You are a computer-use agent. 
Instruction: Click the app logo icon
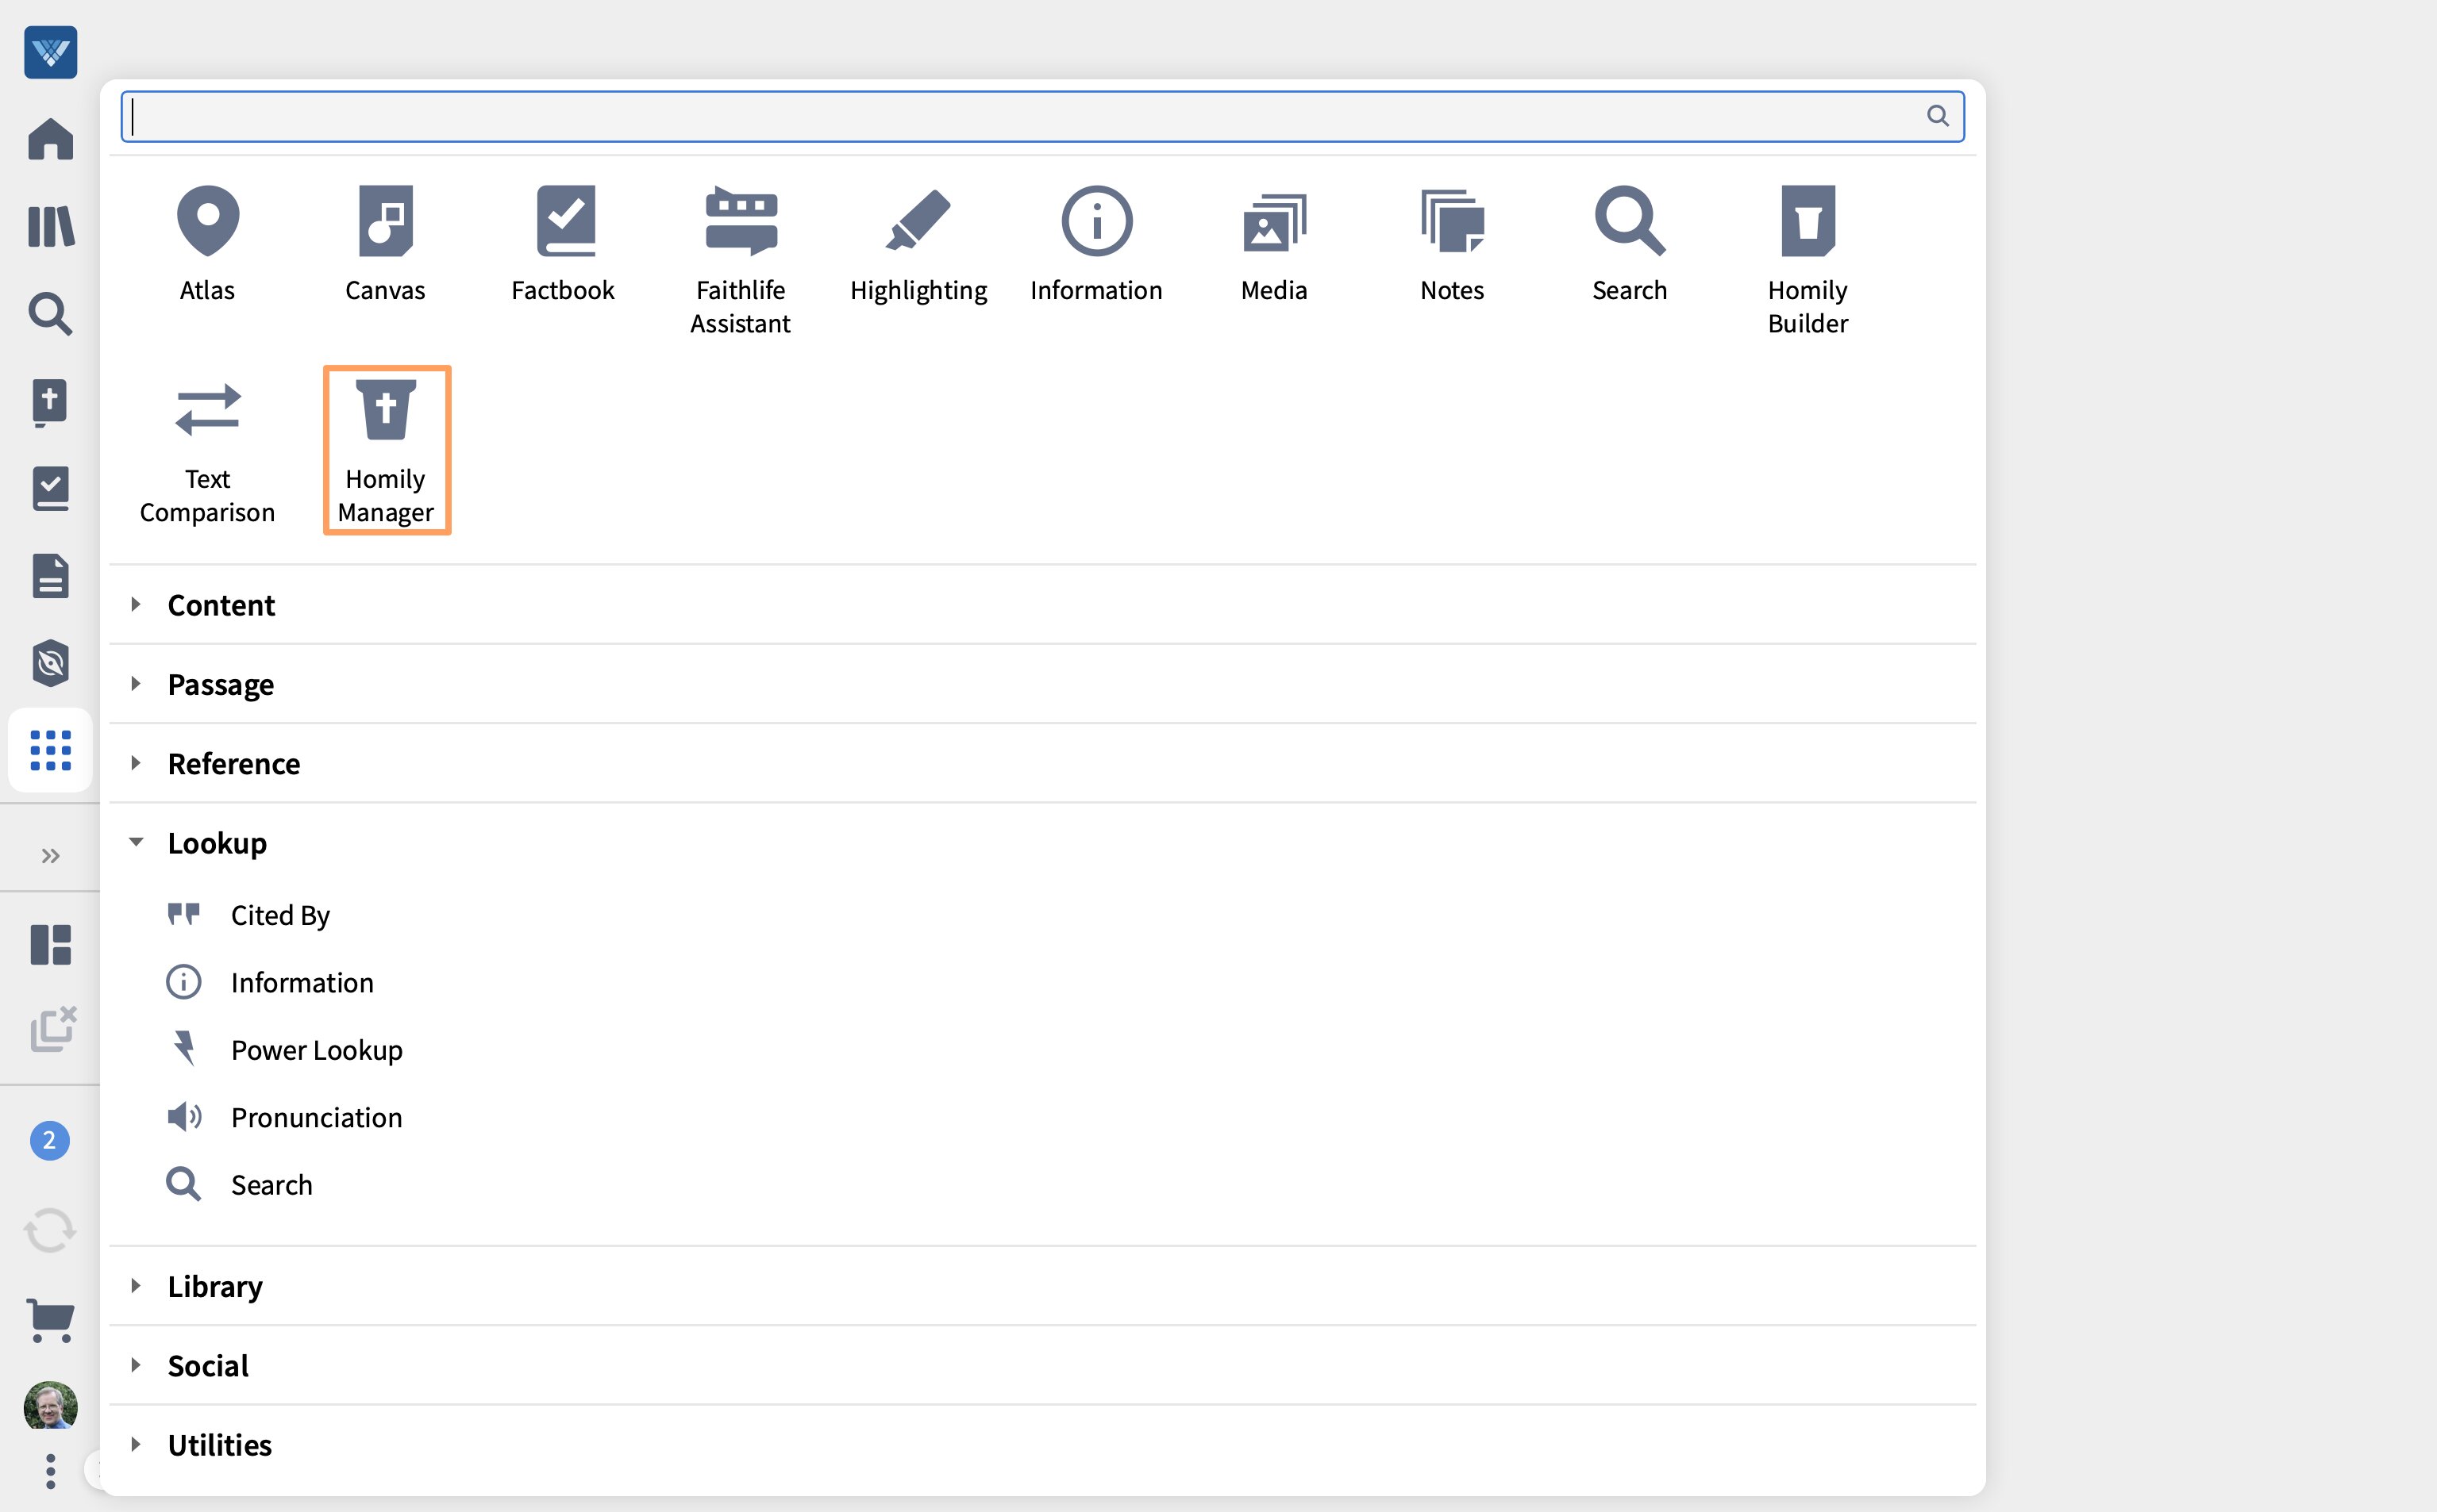click(50, 51)
